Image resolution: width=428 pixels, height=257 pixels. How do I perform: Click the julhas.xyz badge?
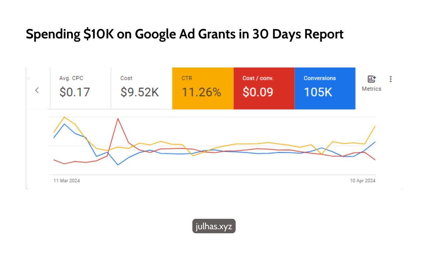click(x=214, y=226)
